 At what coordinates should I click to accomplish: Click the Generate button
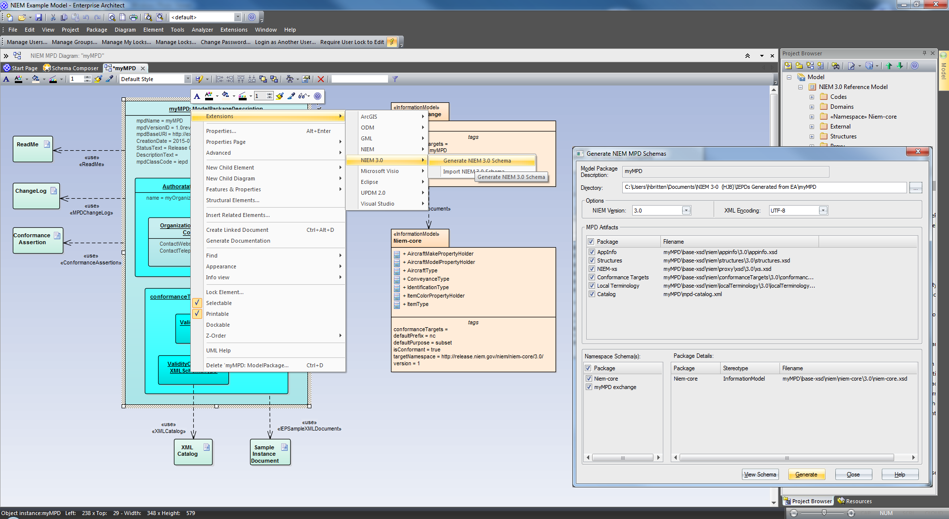pyautogui.click(x=806, y=475)
